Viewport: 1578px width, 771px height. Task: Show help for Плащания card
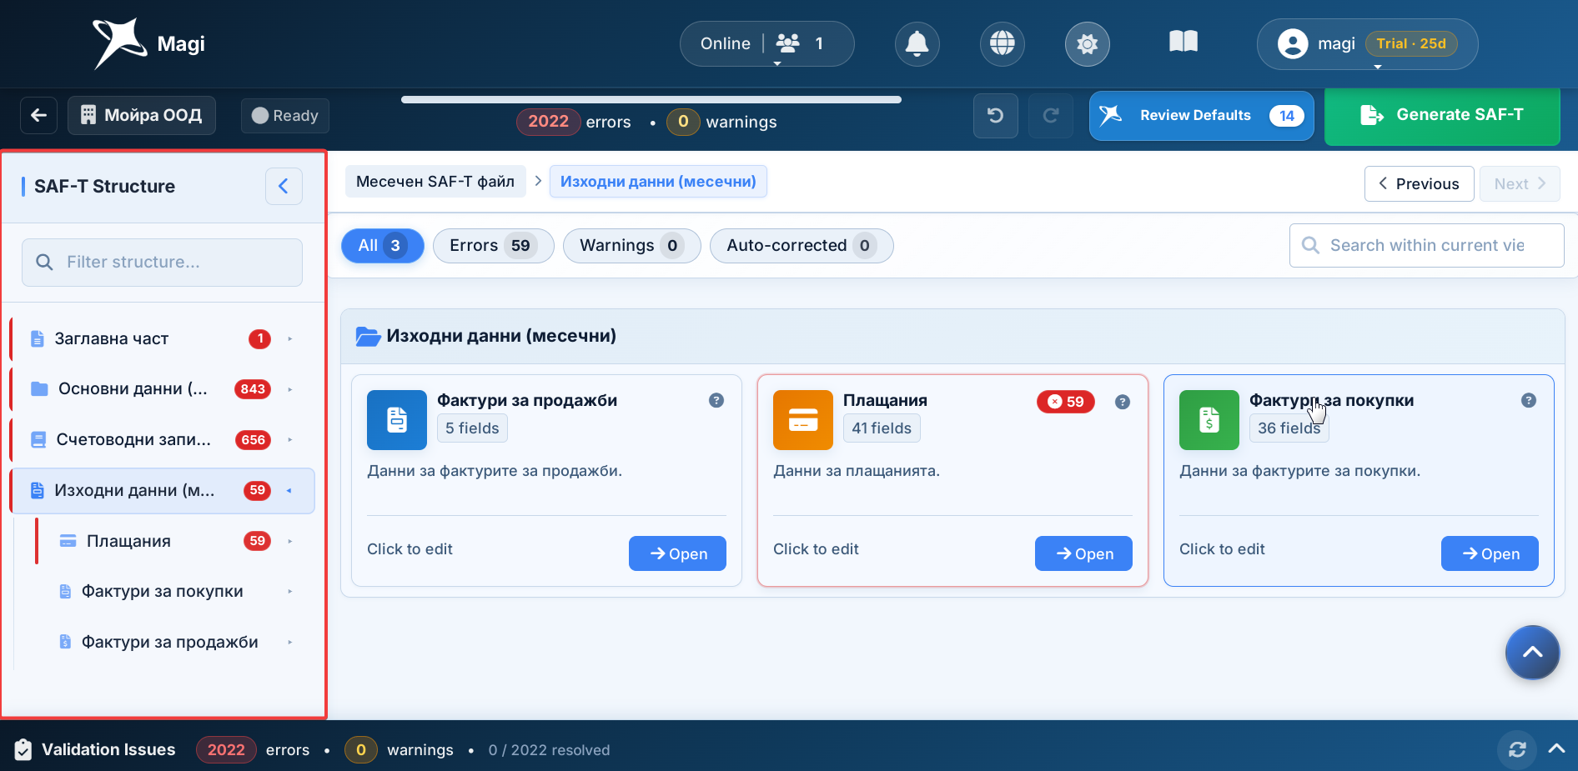click(1123, 402)
